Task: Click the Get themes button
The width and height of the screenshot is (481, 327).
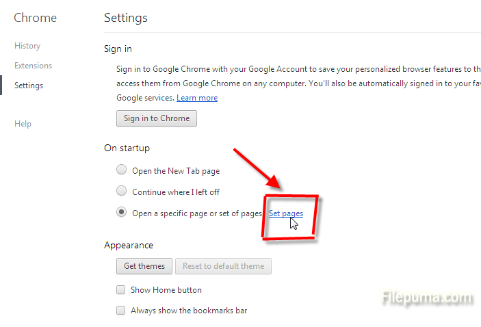Action: [x=144, y=265]
